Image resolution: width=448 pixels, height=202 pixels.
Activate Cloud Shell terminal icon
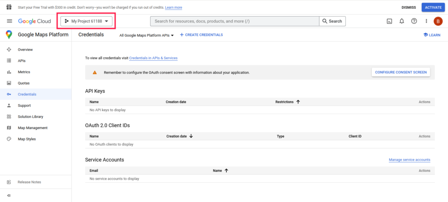pyautogui.click(x=389, y=21)
